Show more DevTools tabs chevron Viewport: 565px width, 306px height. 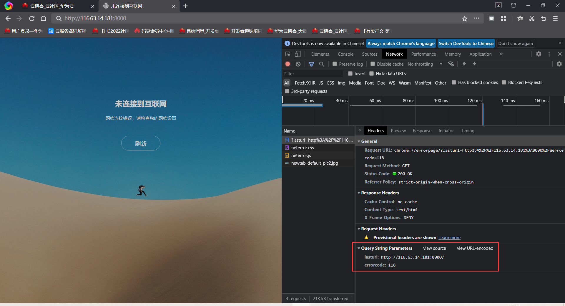501,54
